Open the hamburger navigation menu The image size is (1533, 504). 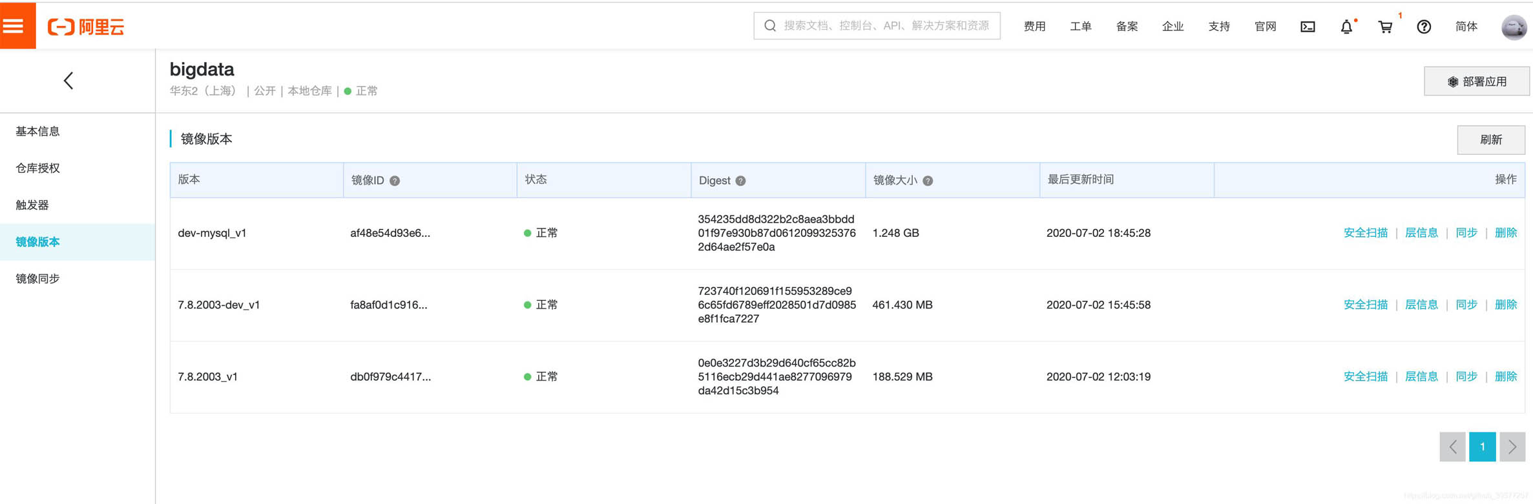16,26
